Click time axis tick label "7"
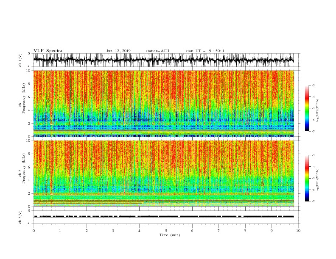336x259 pixels. point(219,231)
